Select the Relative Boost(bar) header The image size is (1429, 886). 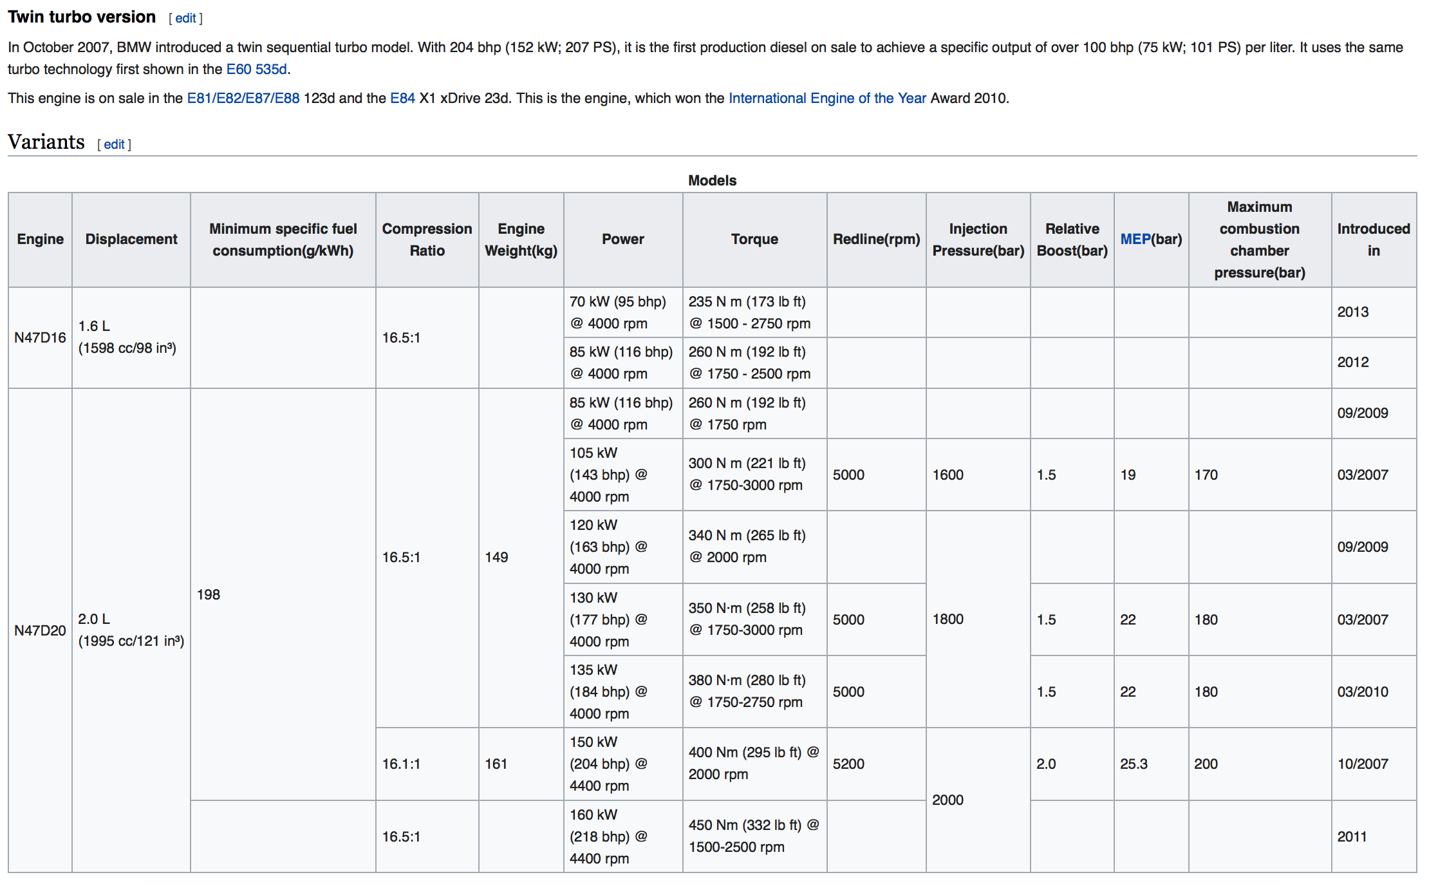pyautogui.click(x=1072, y=240)
